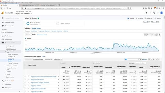Go to Firefox home page icon
Viewport: 165px width, 93px height.
(10, 8)
